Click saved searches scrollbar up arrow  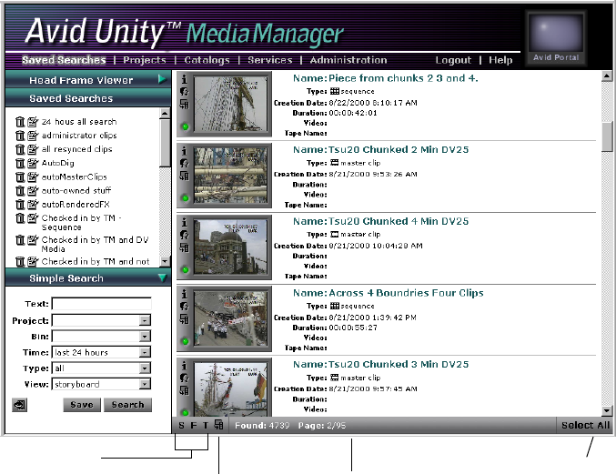pyautogui.click(x=165, y=113)
